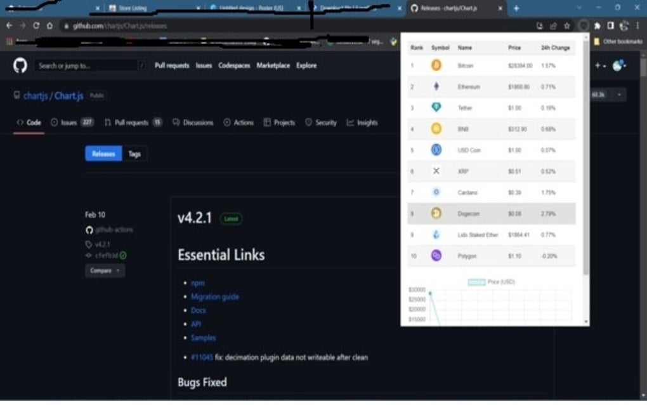Click the BNB coin icon
The image size is (647, 405).
pos(436,129)
